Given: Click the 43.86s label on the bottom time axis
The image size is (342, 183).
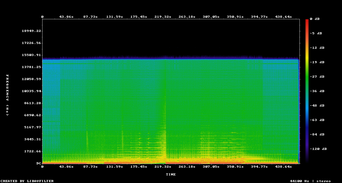Looking at the screenshot, I should click(x=66, y=166).
